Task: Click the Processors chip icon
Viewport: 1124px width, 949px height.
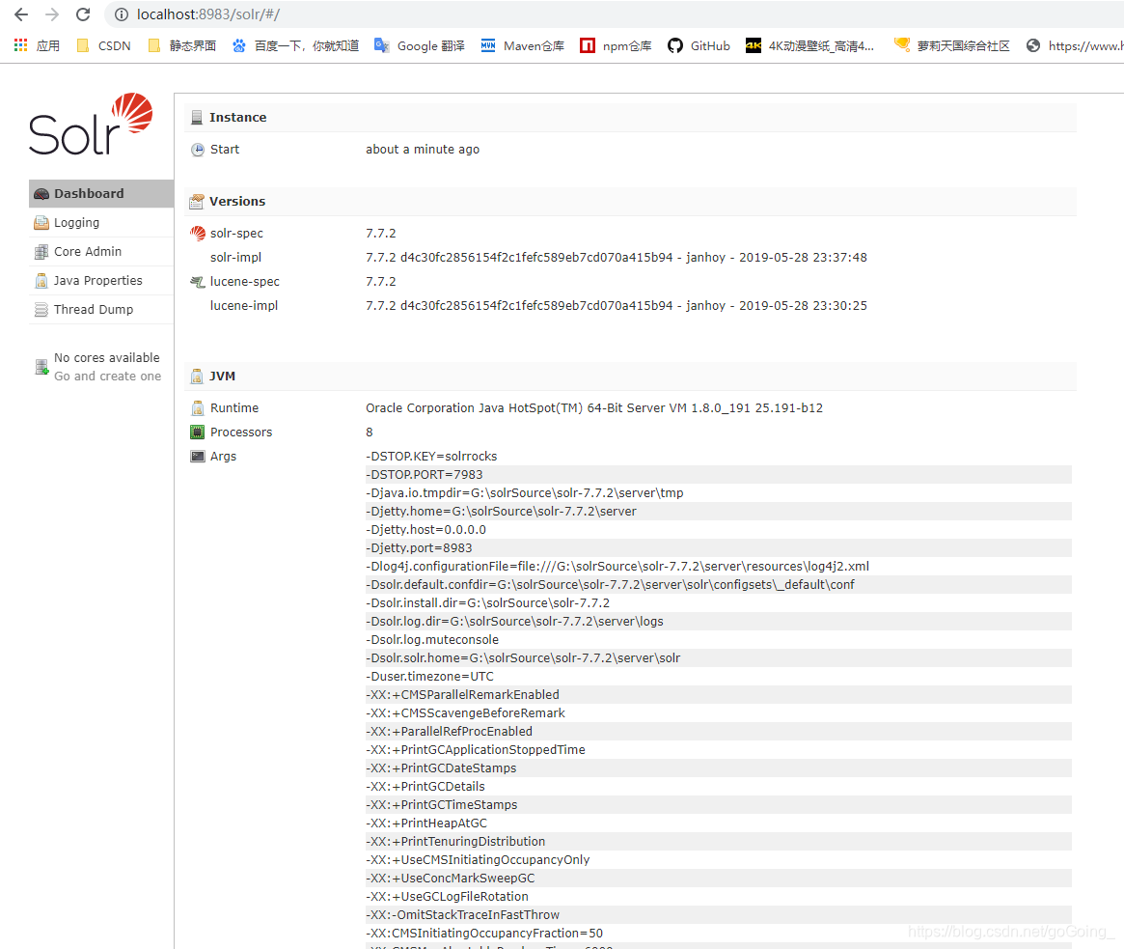Action: coord(197,432)
